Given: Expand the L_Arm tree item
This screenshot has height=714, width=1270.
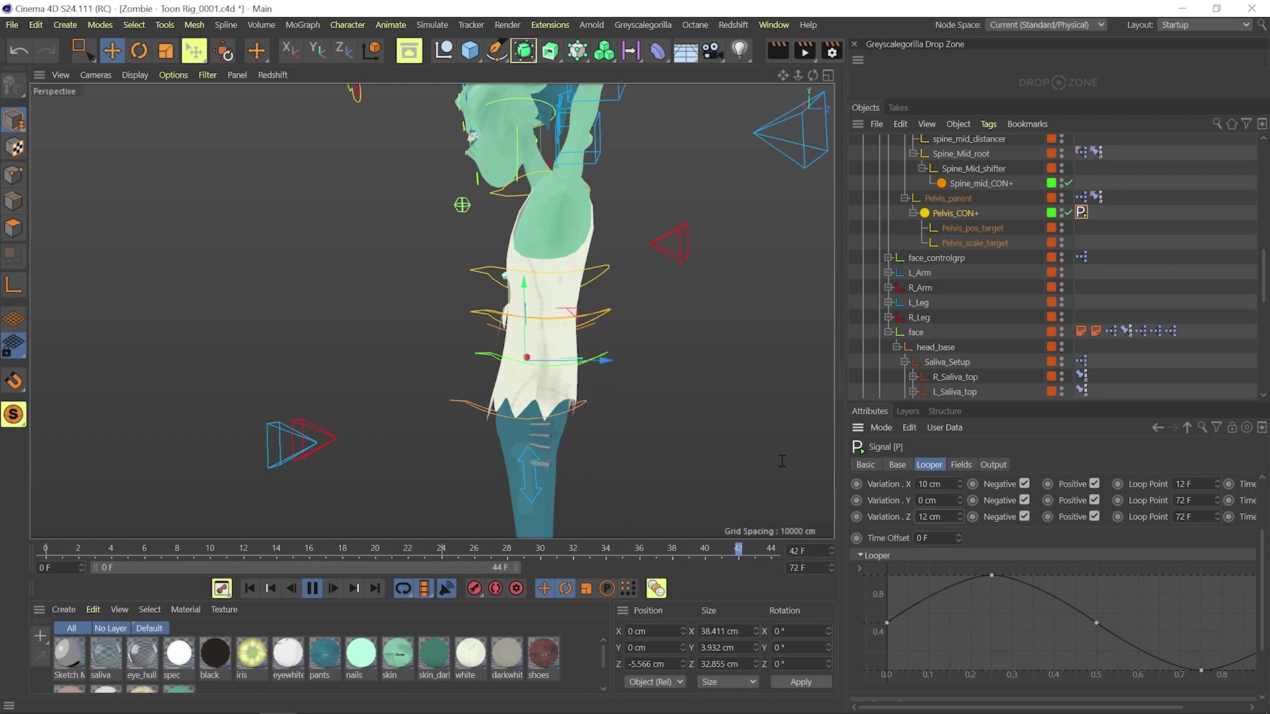Looking at the screenshot, I should (x=888, y=272).
